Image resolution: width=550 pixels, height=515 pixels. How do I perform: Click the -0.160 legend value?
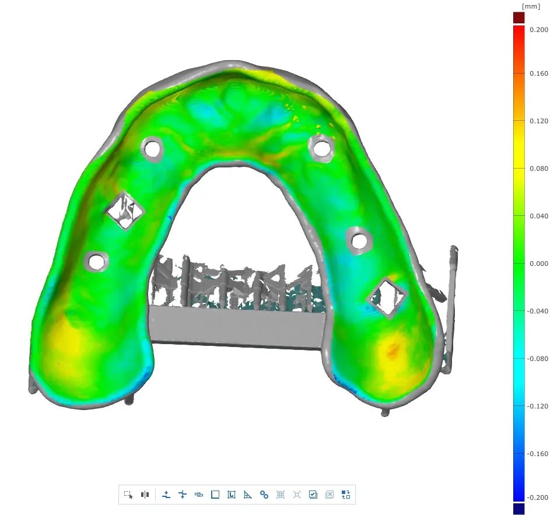(537, 454)
